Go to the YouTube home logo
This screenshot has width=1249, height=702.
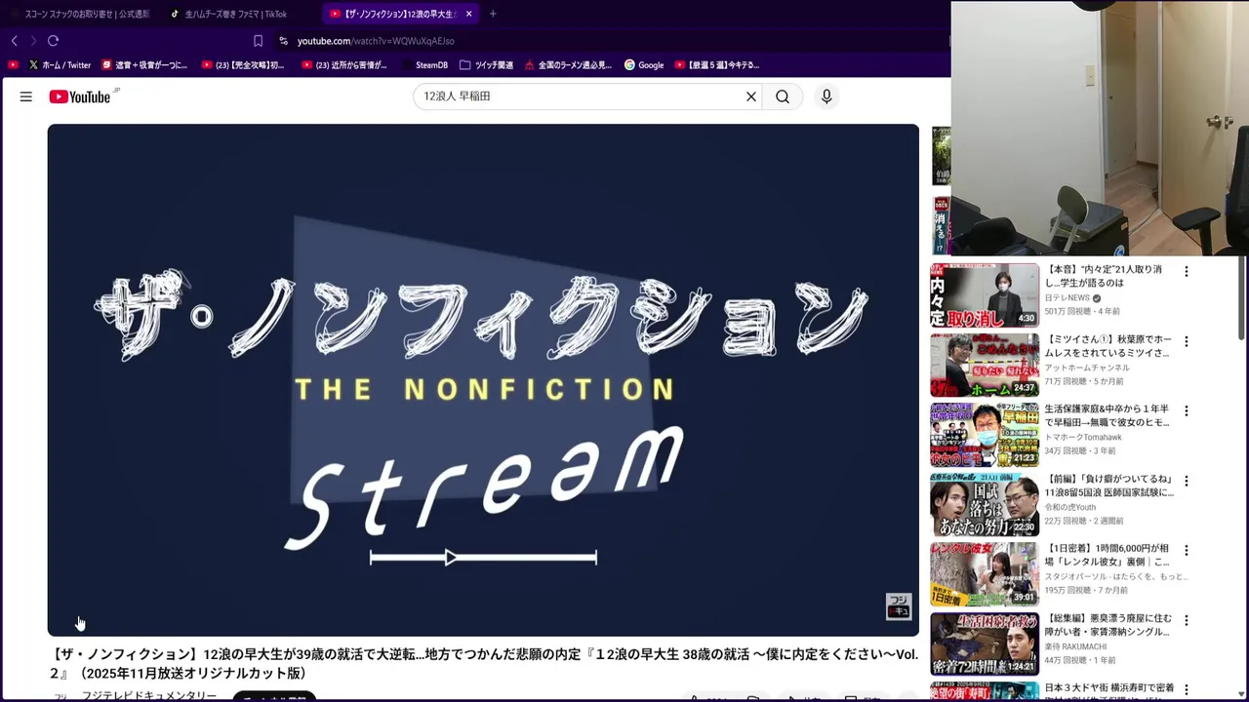point(80,97)
